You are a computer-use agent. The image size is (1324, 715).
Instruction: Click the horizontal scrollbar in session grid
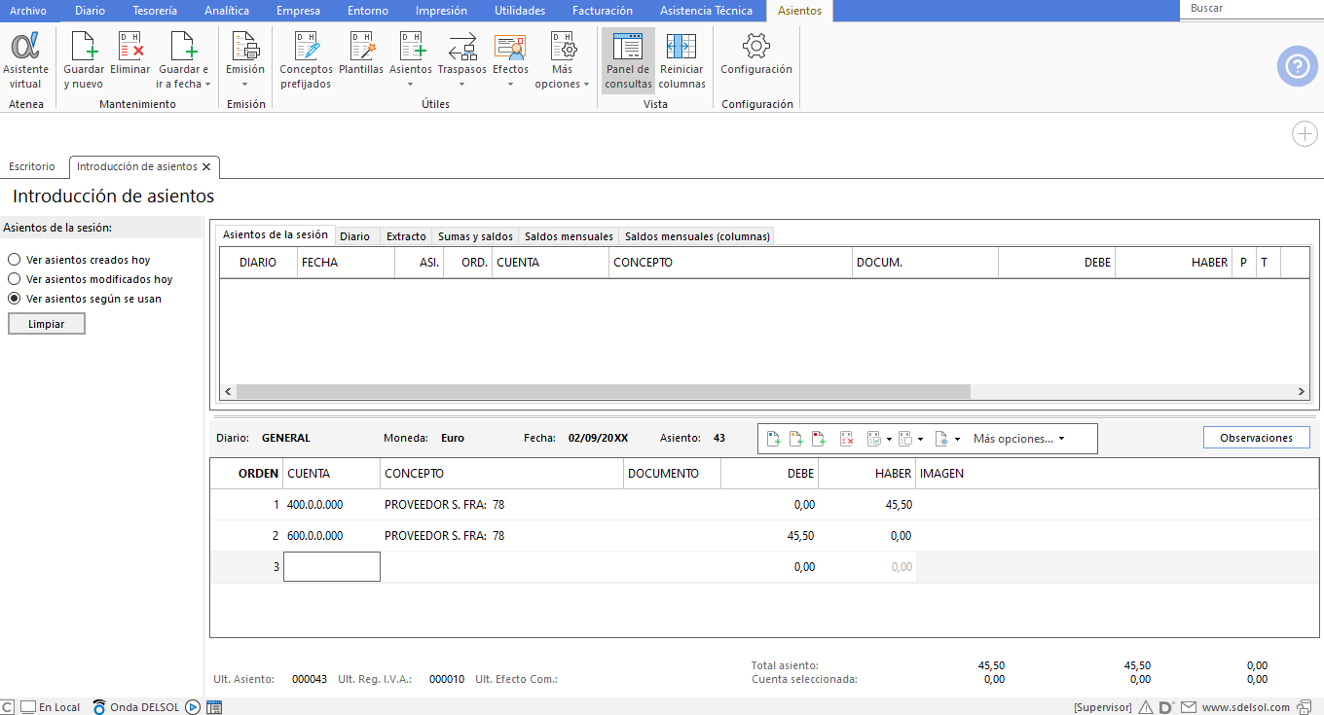pos(603,391)
